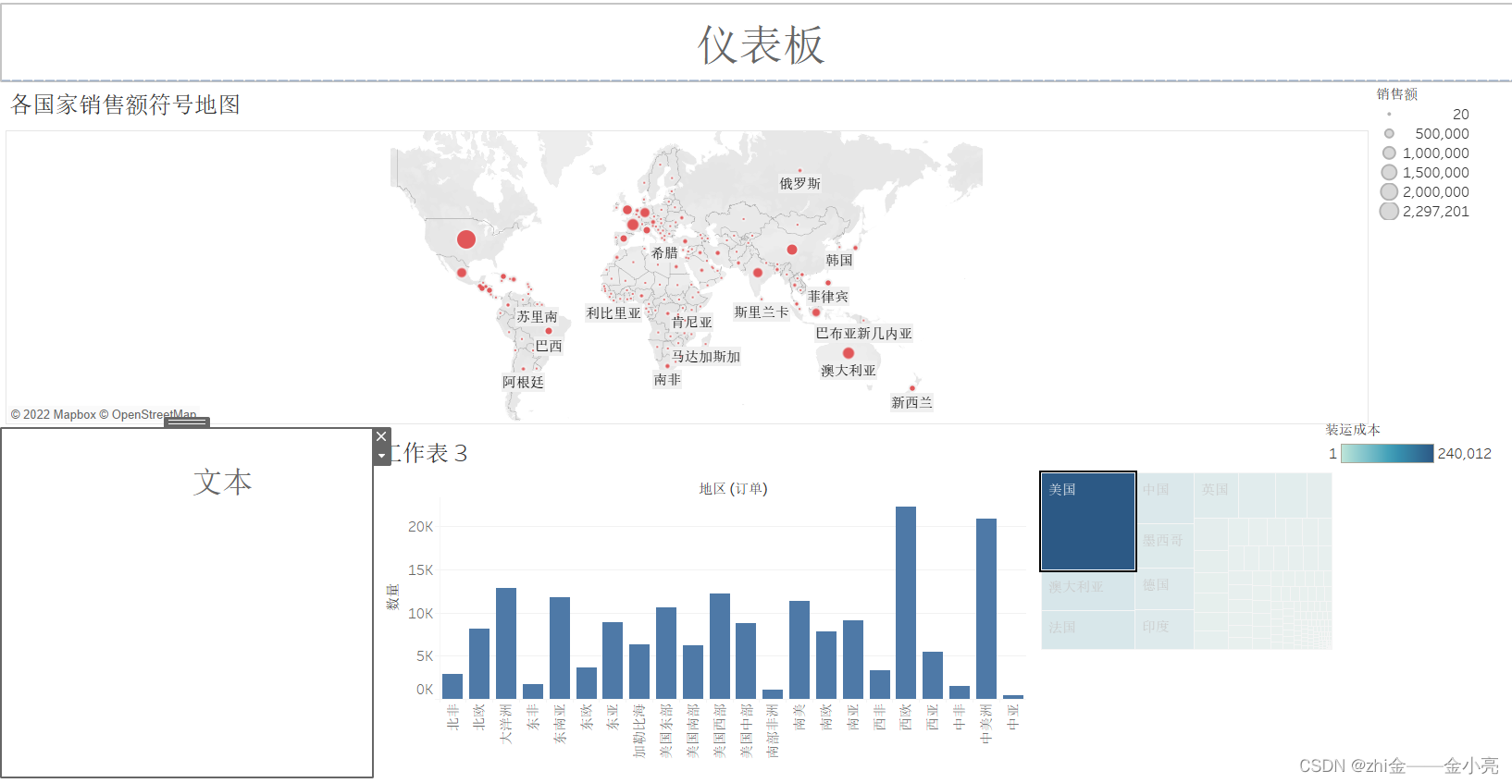Select the 中国 treemap cell
1512x783 pixels.
[x=1165, y=498]
